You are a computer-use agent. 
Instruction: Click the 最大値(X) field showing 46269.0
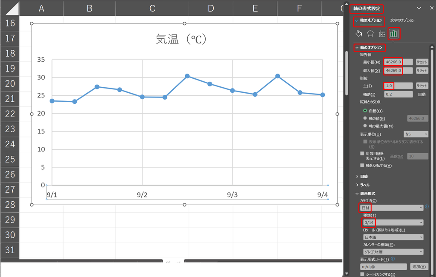398,71
